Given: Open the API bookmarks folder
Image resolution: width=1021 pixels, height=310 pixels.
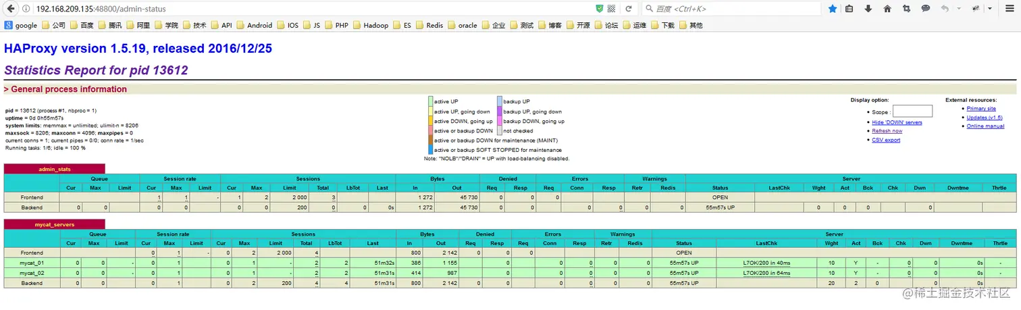Looking at the screenshot, I should tap(221, 25).
